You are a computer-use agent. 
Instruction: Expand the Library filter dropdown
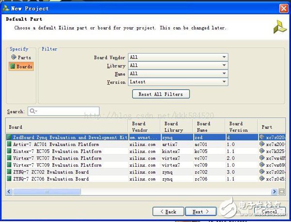tap(178, 65)
